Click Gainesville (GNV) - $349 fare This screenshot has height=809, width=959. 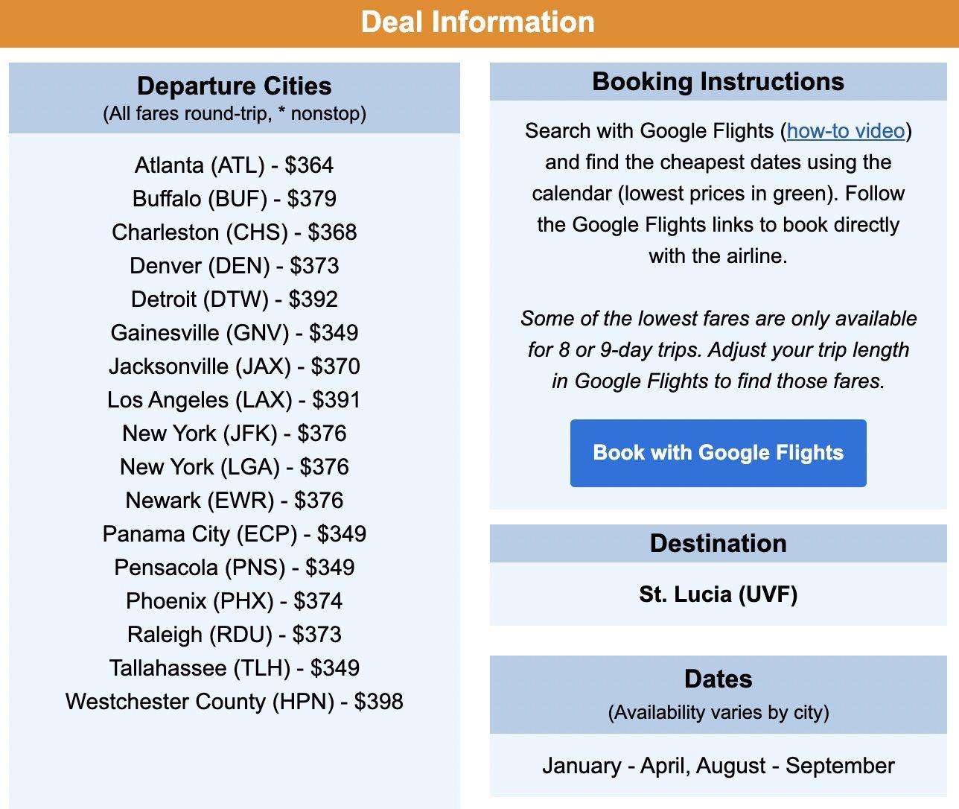point(234,333)
